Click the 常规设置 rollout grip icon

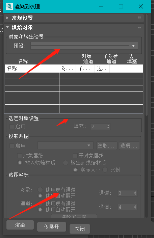(139, 18)
